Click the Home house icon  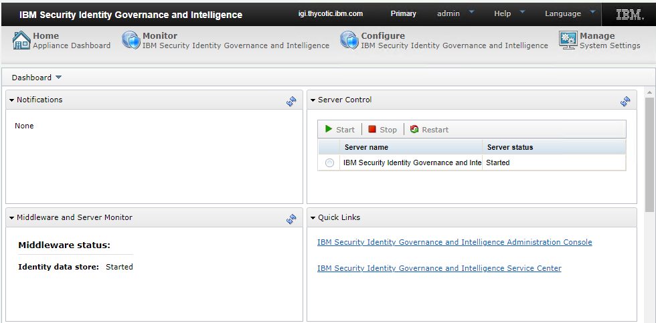point(21,41)
